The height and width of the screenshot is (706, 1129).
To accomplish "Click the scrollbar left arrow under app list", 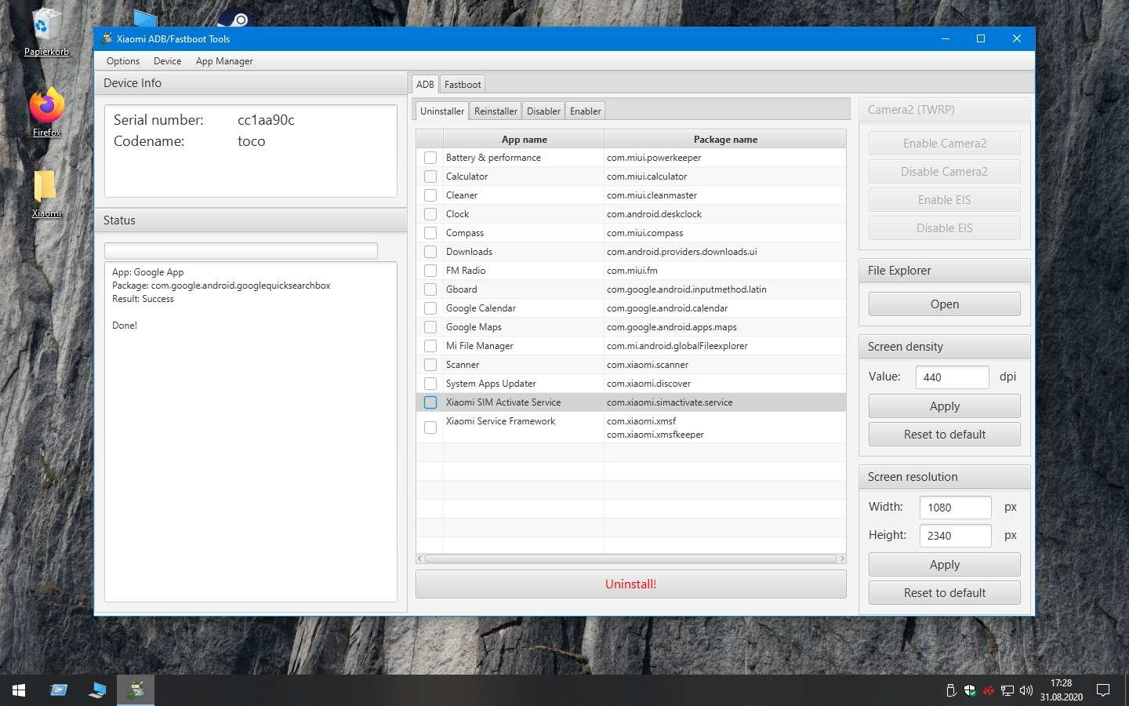I will pyautogui.click(x=420, y=559).
